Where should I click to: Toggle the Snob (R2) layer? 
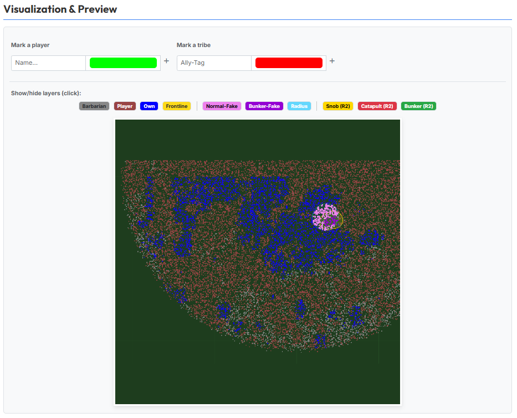338,106
